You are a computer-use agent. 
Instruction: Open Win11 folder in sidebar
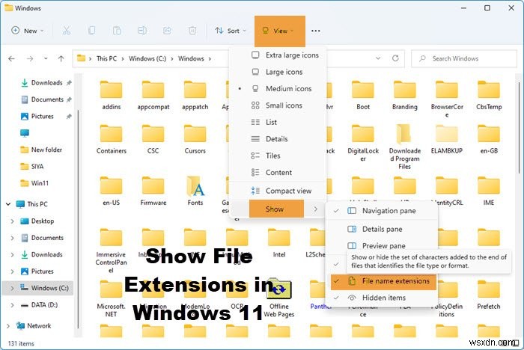tap(34, 183)
